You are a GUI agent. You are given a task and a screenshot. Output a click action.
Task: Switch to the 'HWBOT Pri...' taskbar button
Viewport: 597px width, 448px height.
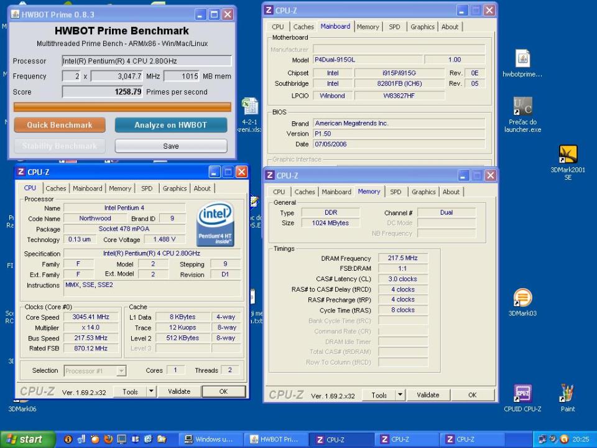(275, 439)
